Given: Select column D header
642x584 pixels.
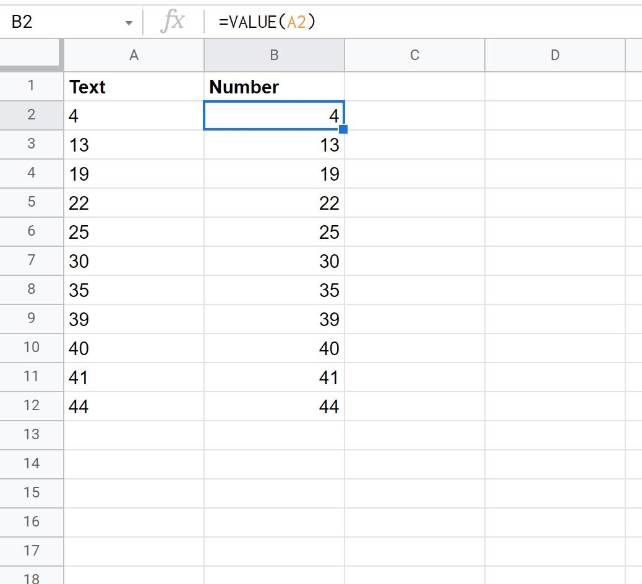Looking at the screenshot, I should 555,56.
